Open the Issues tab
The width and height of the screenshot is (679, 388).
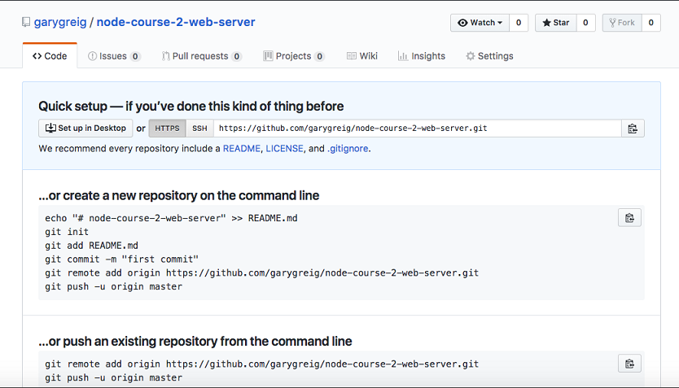[x=113, y=56]
